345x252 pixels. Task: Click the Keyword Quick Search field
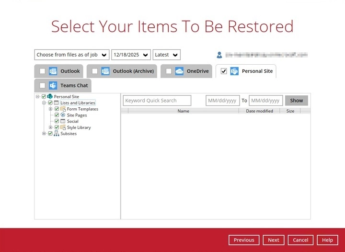click(157, 101)
